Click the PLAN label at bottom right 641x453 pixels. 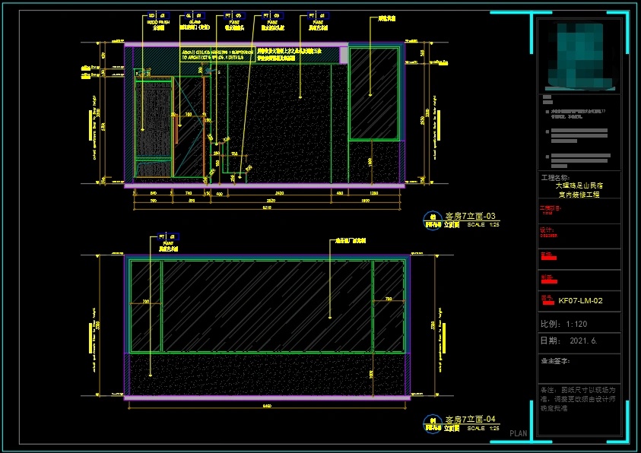(518, 433)
